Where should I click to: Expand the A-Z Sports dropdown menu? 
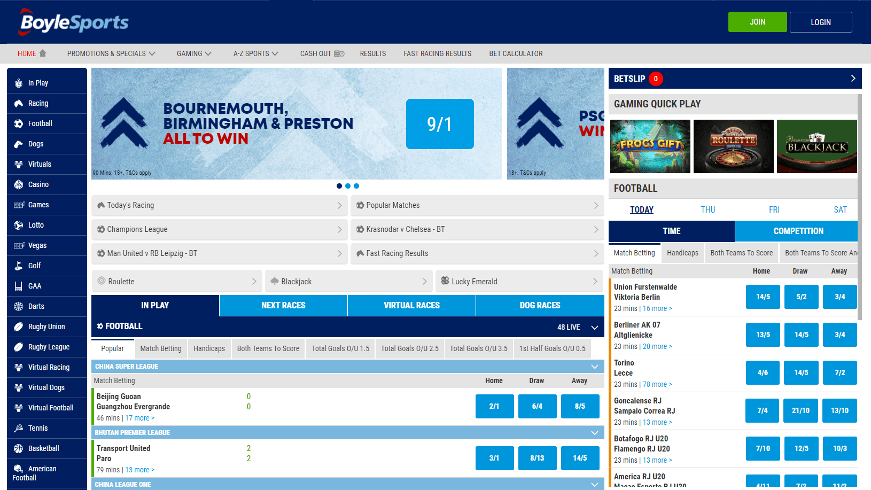255,53
